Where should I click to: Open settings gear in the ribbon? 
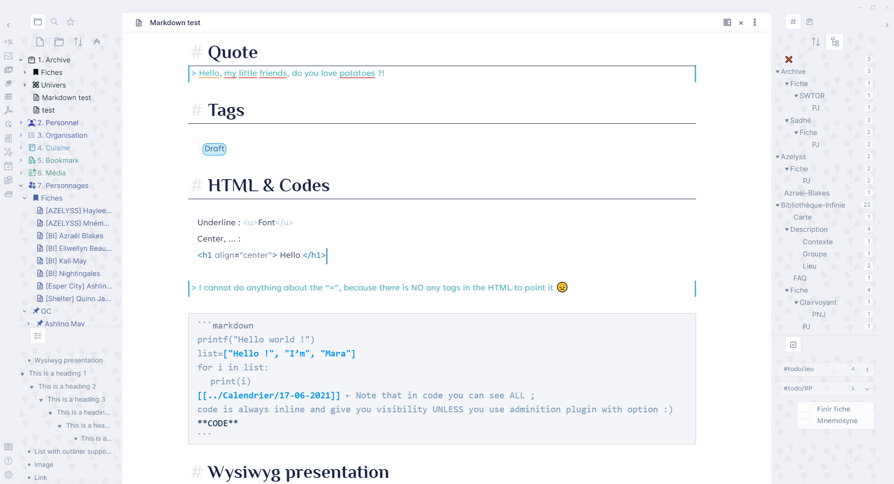click(x=8, y=475)
